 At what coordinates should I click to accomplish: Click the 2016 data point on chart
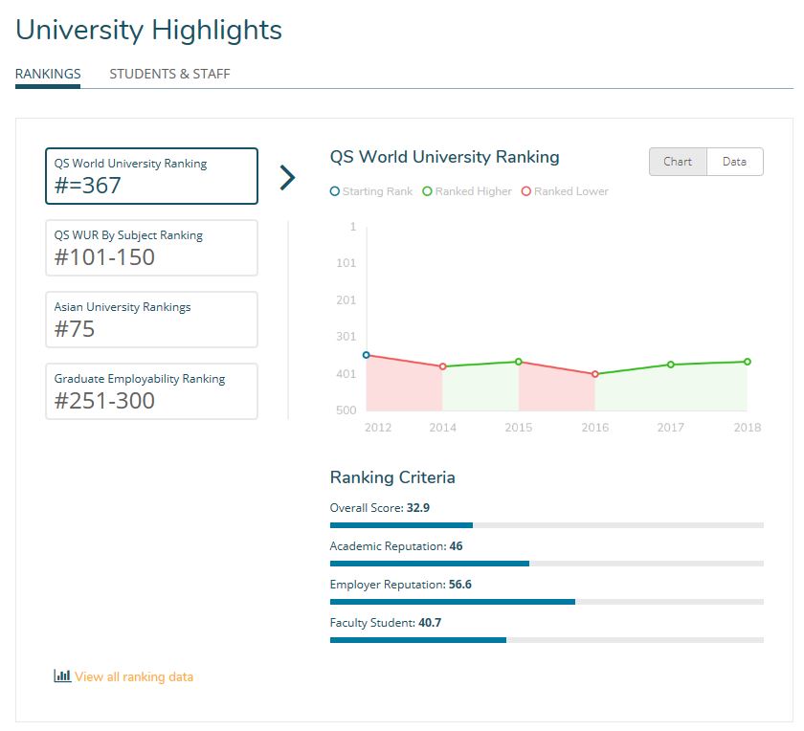click(x=594, y=374)
